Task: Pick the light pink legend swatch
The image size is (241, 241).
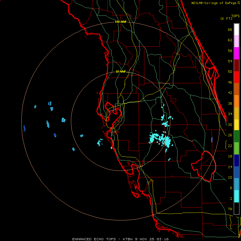Action: tap(236, 41)
